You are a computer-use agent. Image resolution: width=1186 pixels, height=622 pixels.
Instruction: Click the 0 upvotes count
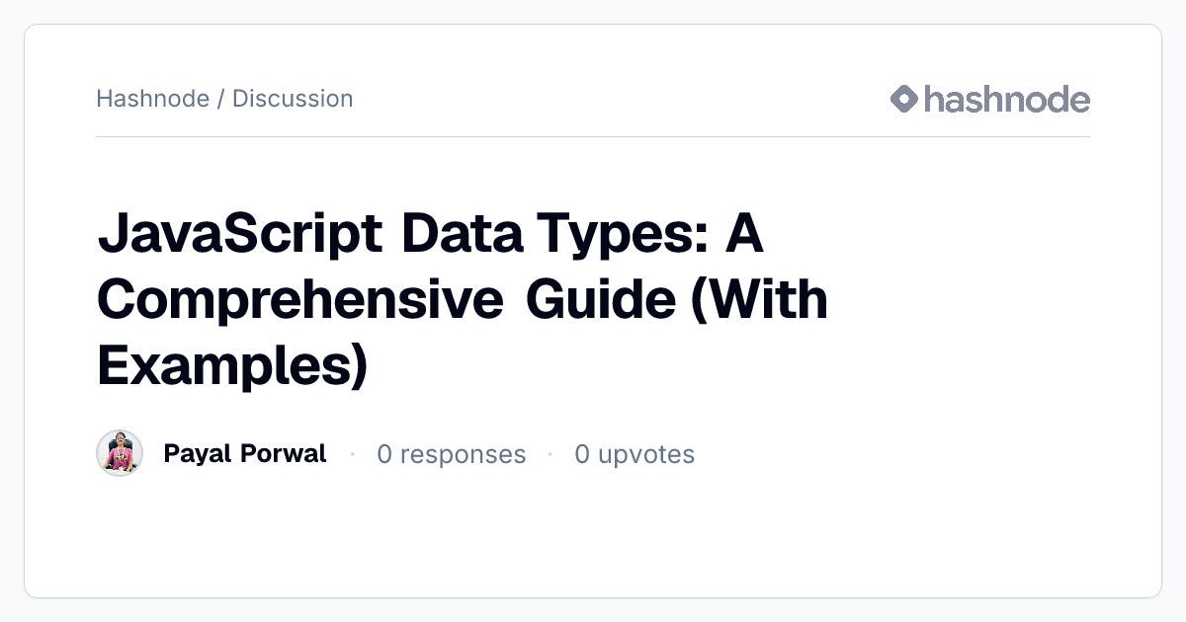635,454
